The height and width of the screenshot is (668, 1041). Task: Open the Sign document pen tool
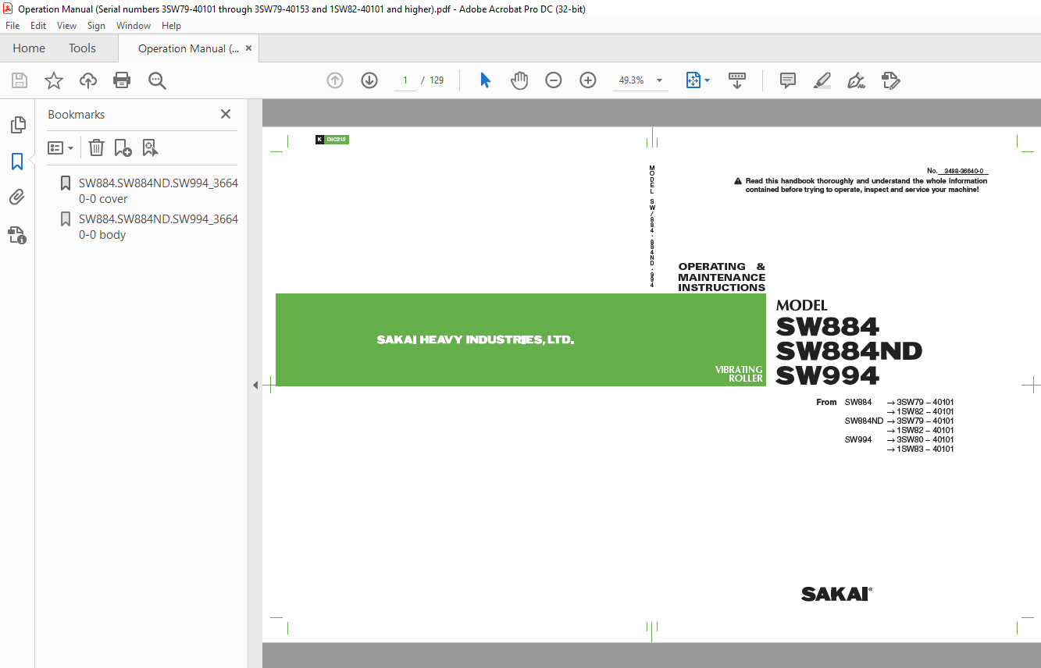point(856,80)
